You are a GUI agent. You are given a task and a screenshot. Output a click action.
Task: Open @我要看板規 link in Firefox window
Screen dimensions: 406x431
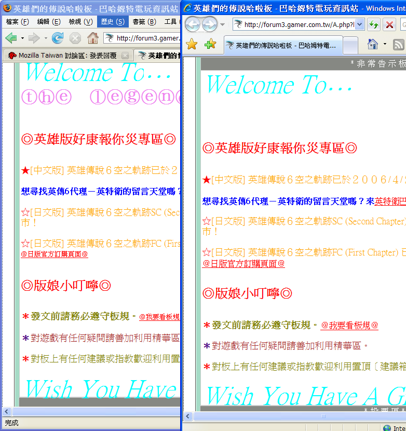click(x=159, y=317)
